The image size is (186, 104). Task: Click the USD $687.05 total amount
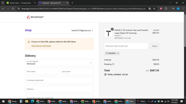coord(152,70)
